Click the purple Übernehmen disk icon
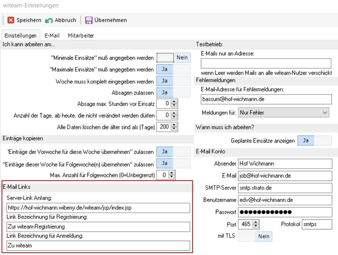 [x=89, y=20]
